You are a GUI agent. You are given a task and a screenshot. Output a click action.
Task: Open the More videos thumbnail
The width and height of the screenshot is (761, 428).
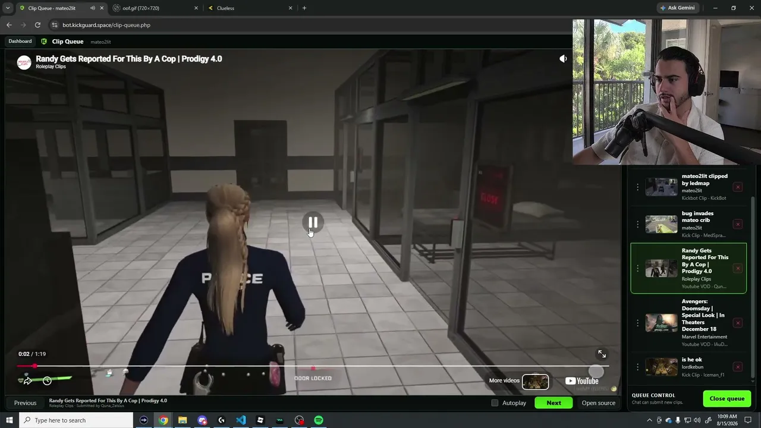point(535,381)
